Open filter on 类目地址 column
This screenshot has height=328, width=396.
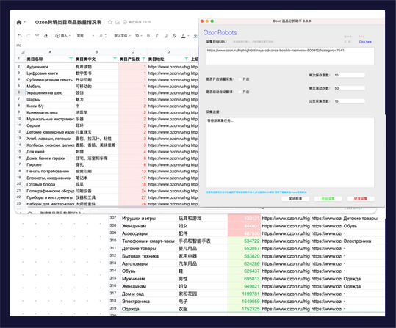(187, 59)
